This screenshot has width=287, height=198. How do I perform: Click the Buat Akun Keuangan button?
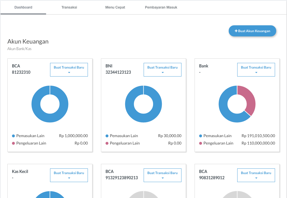(x=252, y=31)
